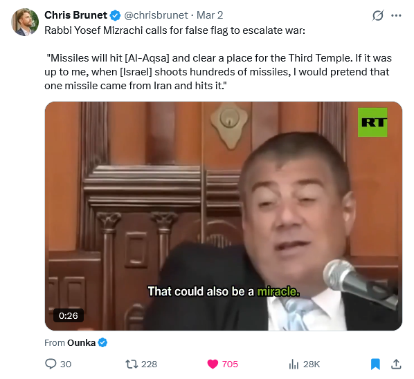This screenshot has height=379, width=414.
Task: Open the @chrisbrunet handle link
Action: 156,15
